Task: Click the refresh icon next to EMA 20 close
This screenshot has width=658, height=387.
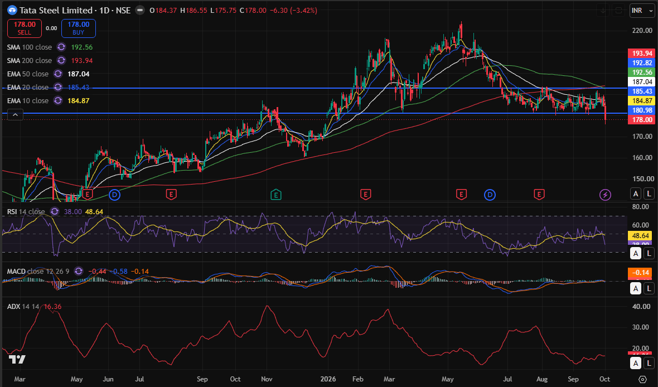Action: (x=58, y=88)
